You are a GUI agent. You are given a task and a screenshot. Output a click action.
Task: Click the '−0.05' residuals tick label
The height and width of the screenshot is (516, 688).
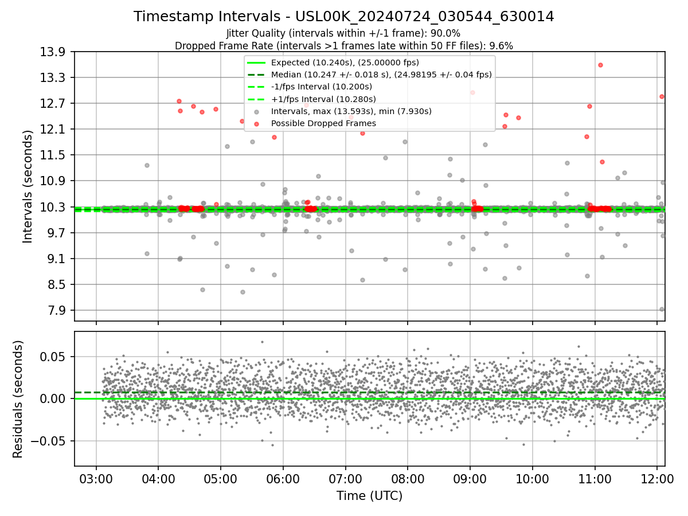pyautogui.click(x=49, y=441)
